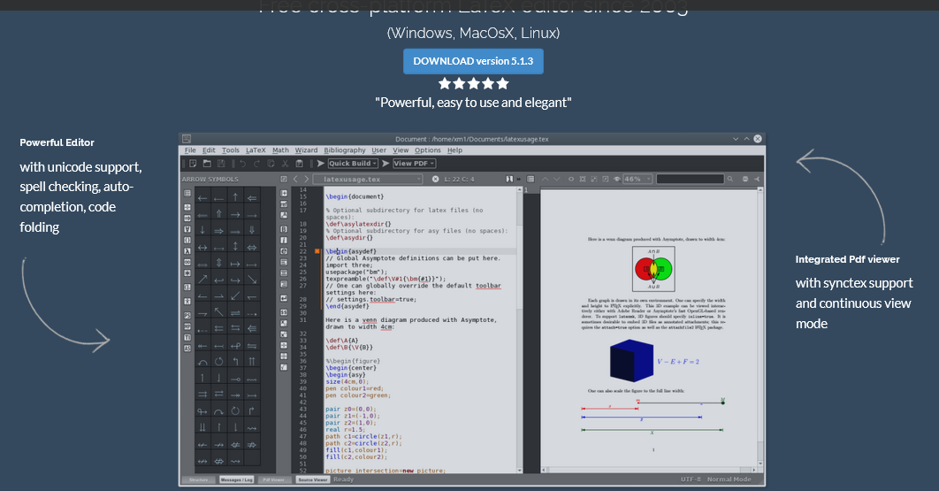Click the Venn diagram in the PDF preview
939x491 pixels.
point(653,269)
